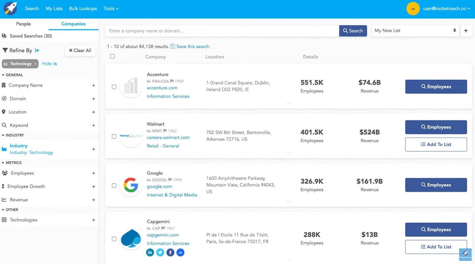
Task: Select the Companies tab
Action: pos(73,24)
